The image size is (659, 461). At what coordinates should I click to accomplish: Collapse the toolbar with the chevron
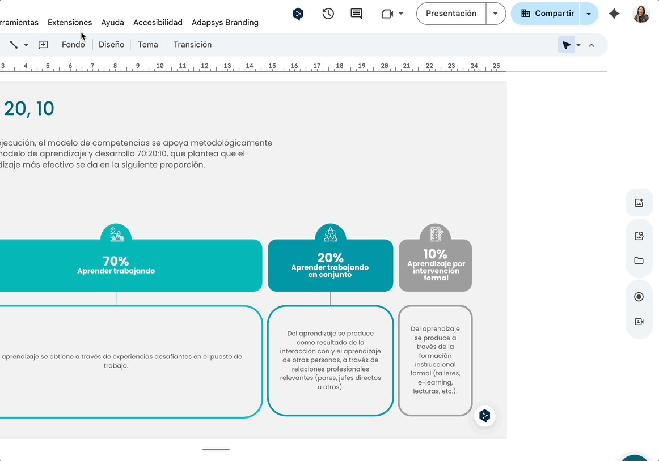pos(592,45)
